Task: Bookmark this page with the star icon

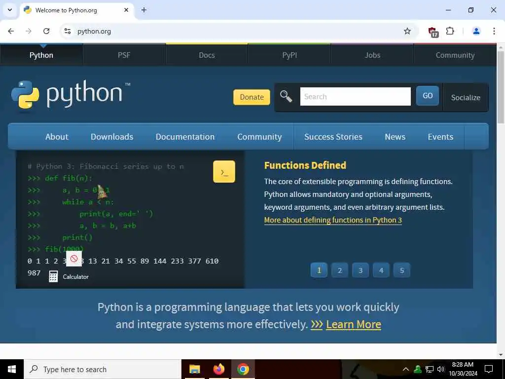Action: click(407, 31)
